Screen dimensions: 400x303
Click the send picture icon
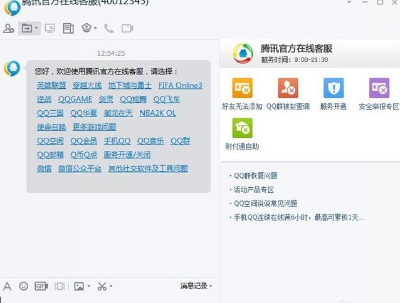(79, 286)
